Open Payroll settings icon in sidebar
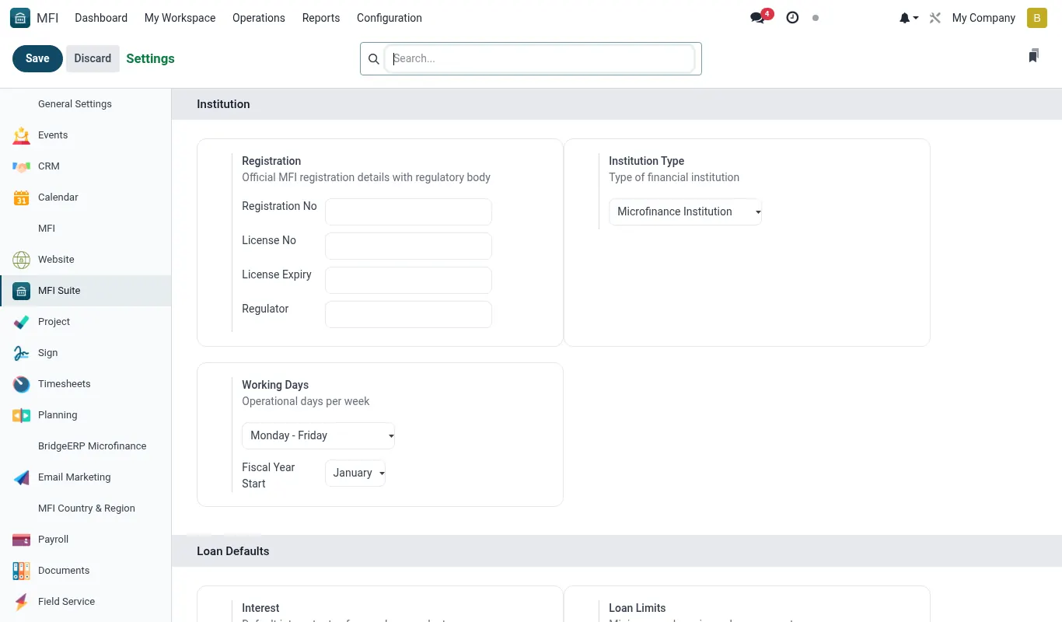 click(x=22, y=540)
